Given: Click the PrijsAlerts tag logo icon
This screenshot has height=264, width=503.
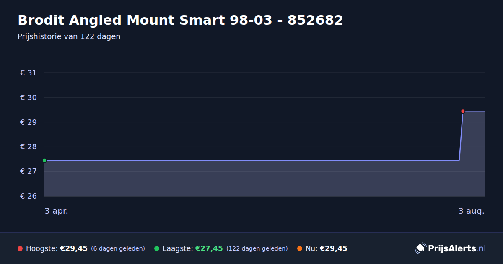Looking at the screenshot, I should tap(420, 248).
